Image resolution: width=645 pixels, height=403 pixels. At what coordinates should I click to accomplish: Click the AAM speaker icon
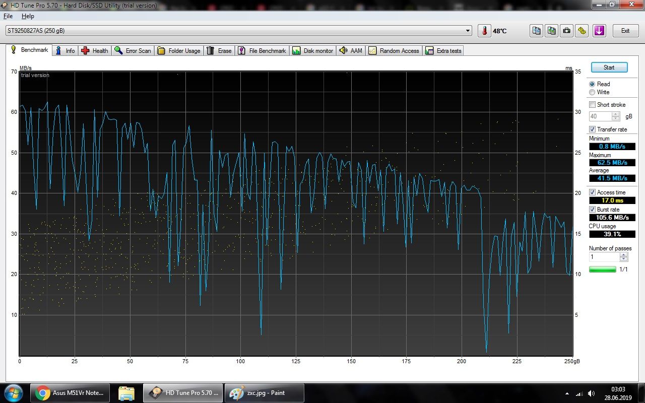(x=343, y=50)
